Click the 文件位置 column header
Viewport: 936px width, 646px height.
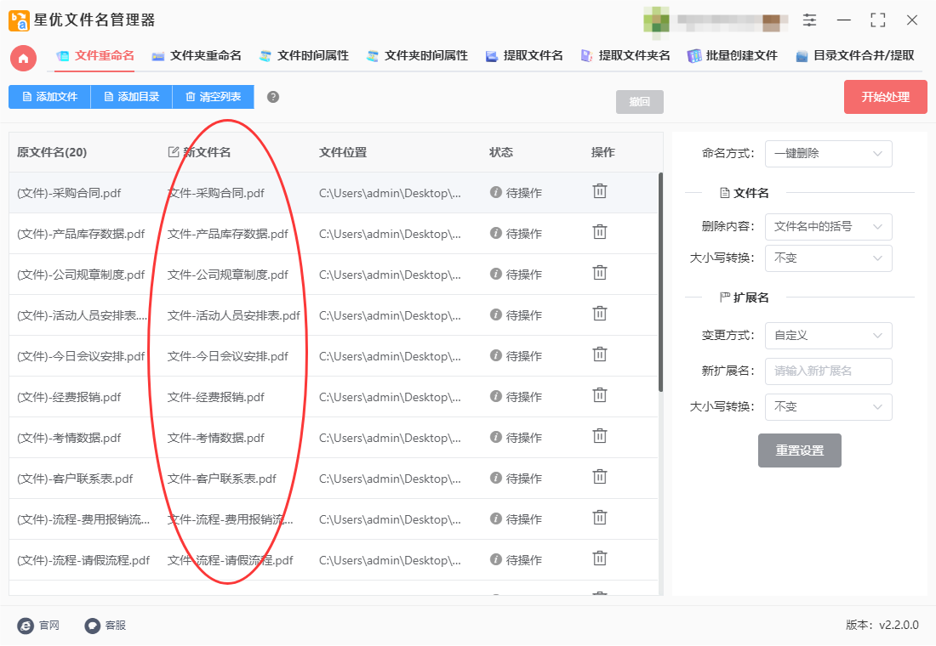[343, 152]
